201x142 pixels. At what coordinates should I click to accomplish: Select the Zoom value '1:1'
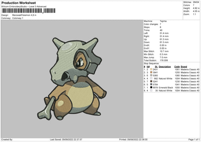tap(194, 14)
